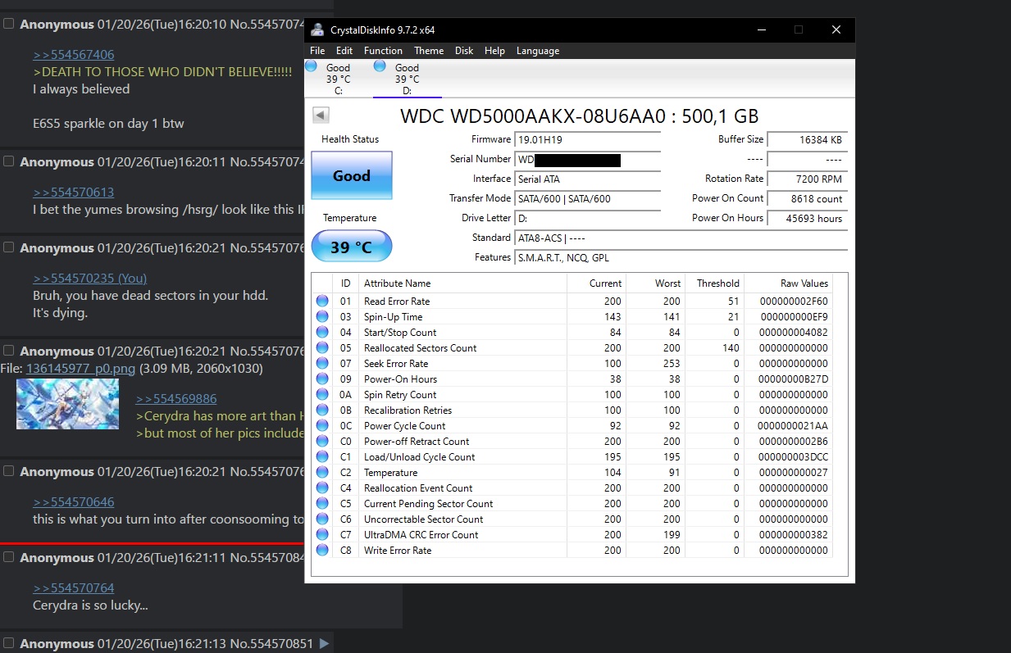Screen dimensions: 1011x653
Task: Open the File menu
Action: click(317, 51)
